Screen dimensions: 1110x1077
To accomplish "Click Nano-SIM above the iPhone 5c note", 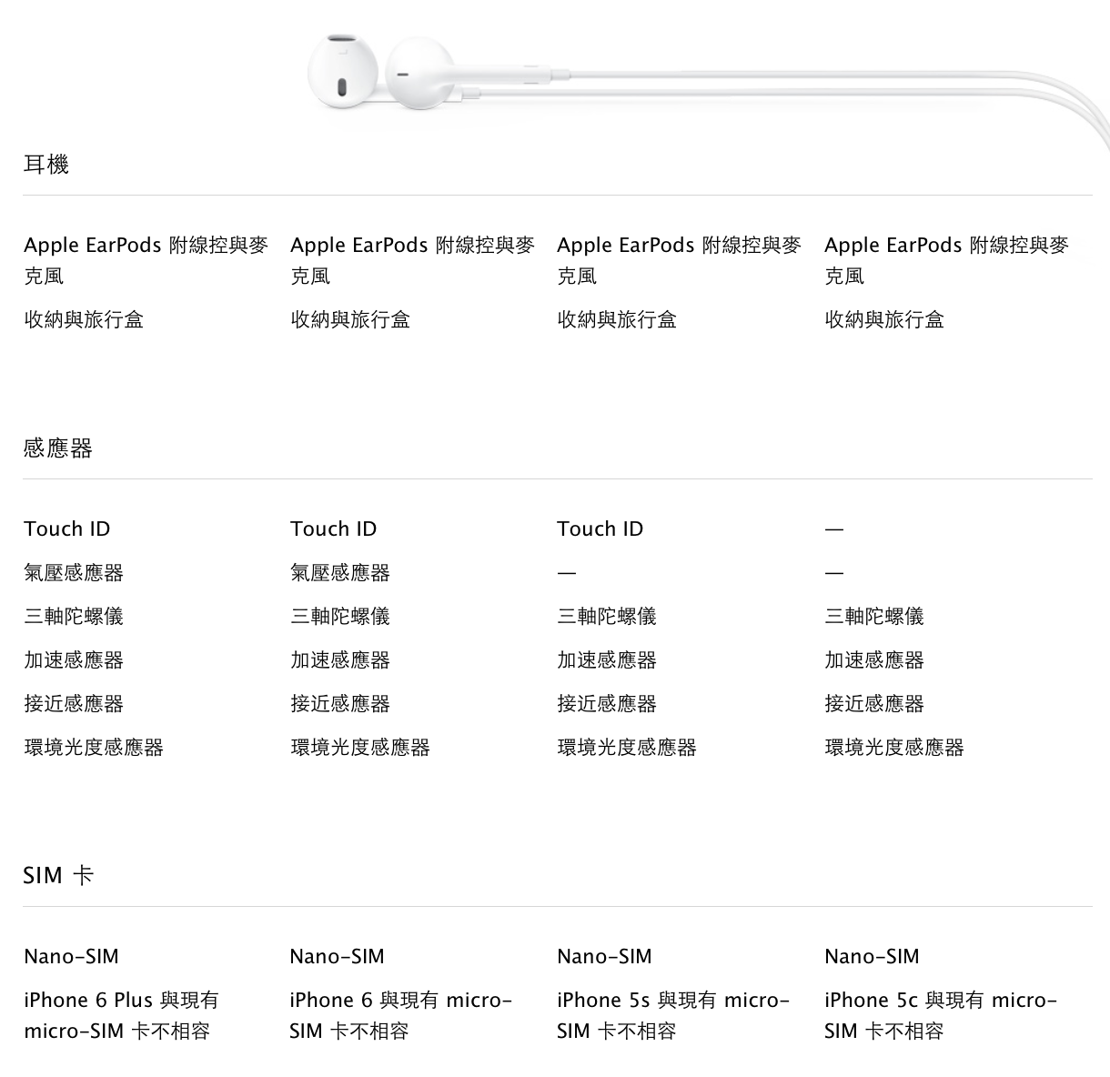I will pyautogui.click(x=873, y=957).
